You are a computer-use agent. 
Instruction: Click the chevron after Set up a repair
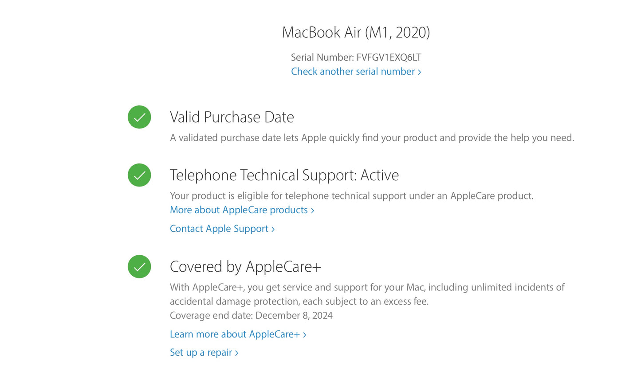tap(236, 353)
